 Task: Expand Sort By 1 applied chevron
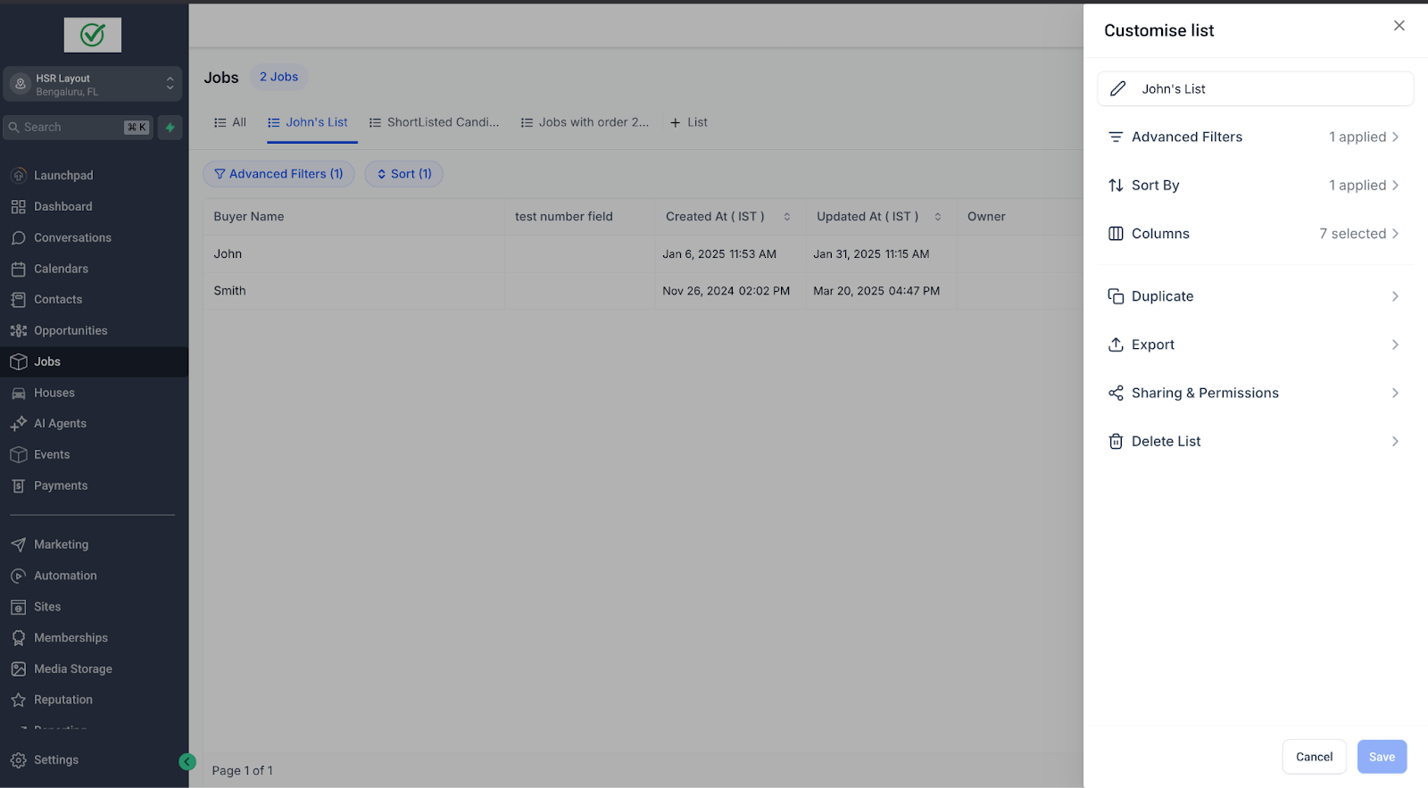point(1395,186)
